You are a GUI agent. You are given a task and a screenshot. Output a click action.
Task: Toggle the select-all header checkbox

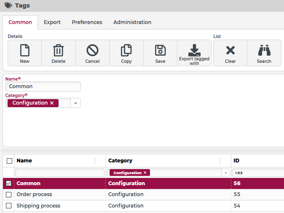click(9, 161)
